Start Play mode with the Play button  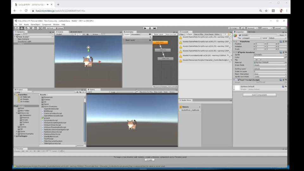[145, 28]
